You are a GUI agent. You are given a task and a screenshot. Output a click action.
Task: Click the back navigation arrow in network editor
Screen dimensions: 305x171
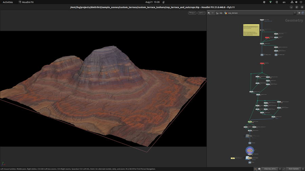209,13
